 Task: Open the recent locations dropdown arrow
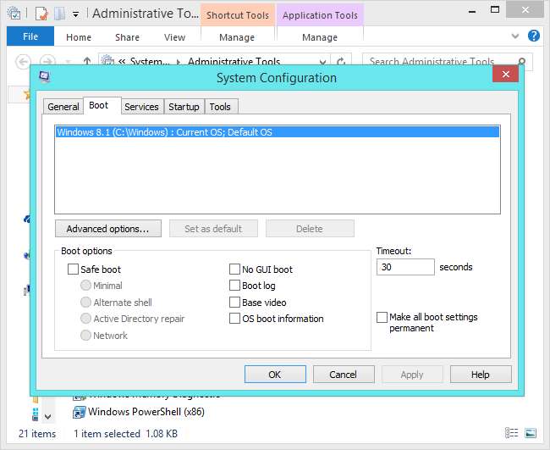coord(69,62)
